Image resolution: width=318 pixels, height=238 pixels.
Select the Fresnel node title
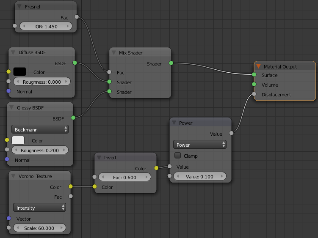point(33,7)
